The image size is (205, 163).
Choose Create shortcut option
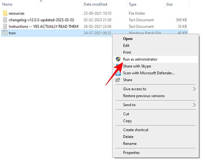136,130
